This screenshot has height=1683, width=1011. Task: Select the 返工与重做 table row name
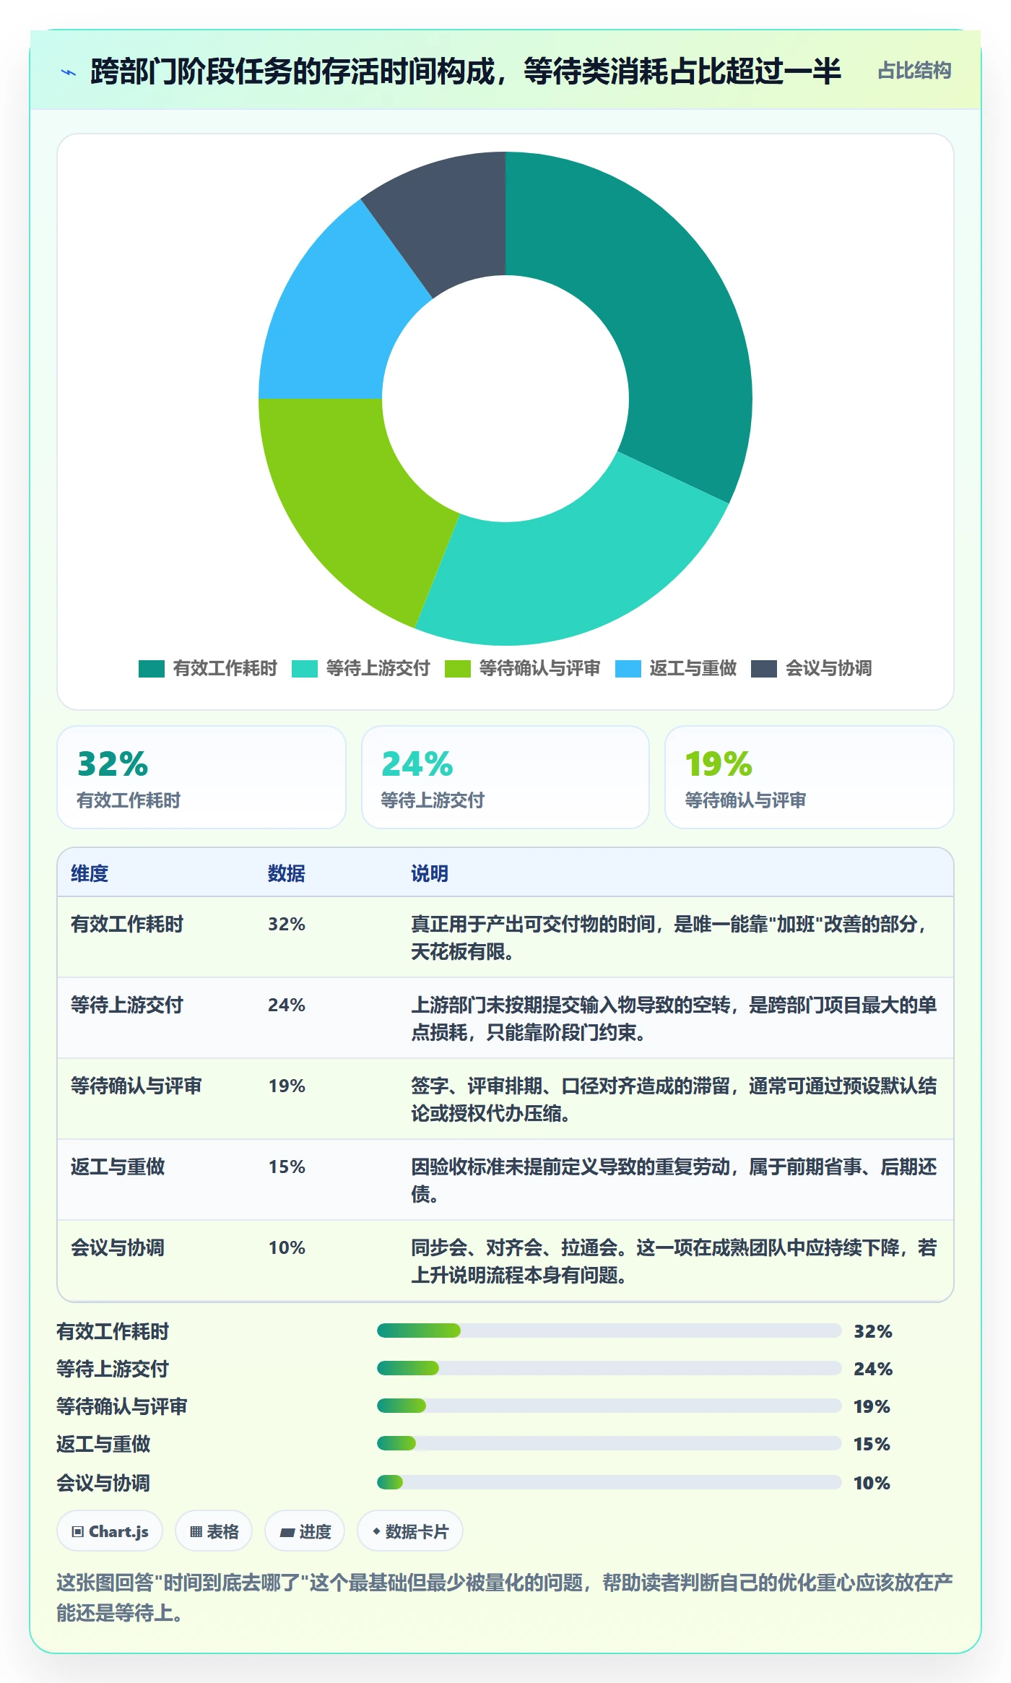pos(118,1167)
